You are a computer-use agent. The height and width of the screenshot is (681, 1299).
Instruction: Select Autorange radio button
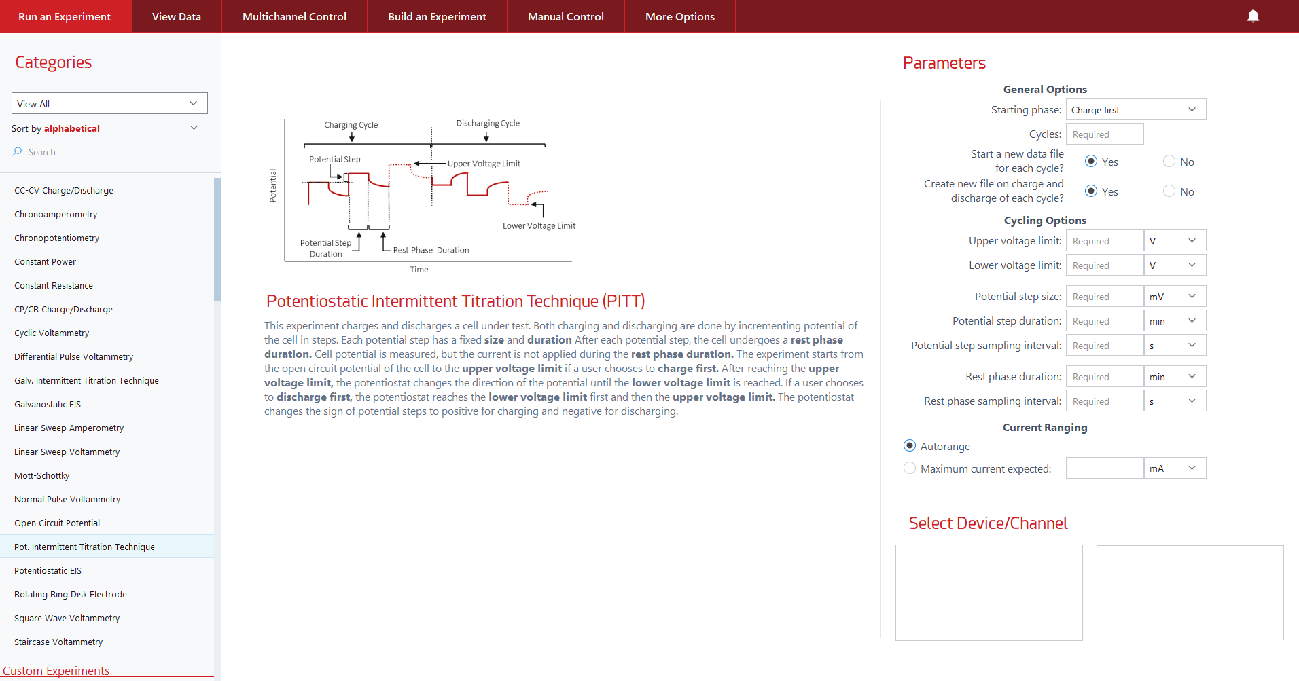pos(910,446)
